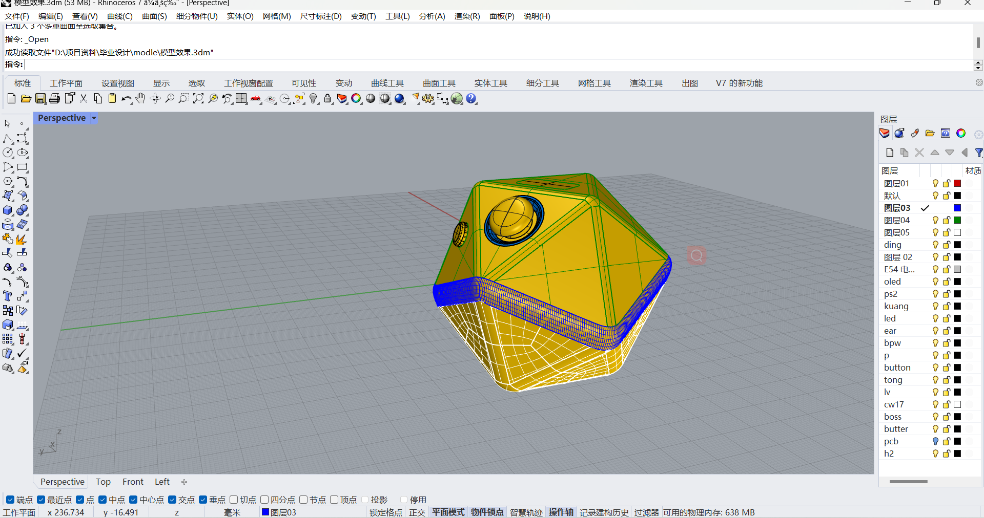The width and height of the screenshot is (984, 518).
Task: Open the 曲面(S) menu
Action: pos(154,16)
